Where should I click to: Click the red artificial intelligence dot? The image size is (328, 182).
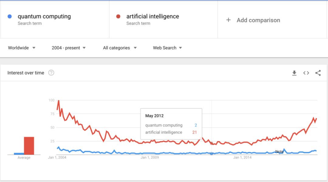118,16
